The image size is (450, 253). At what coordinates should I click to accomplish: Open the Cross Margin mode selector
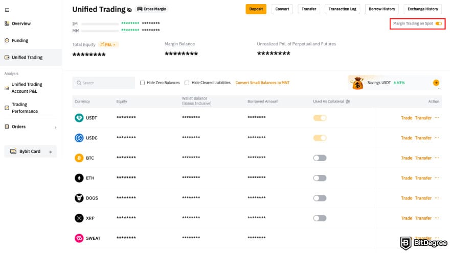[152, 9]
